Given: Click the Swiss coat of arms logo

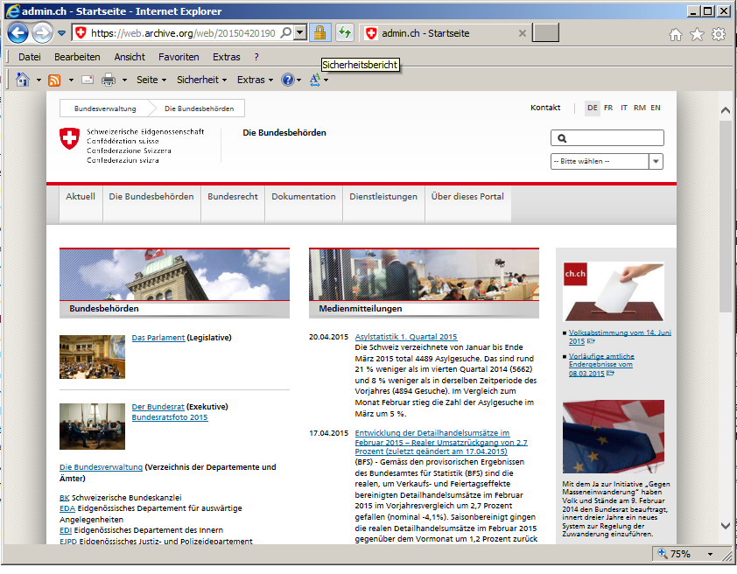Looking at the screenshot, I should click(69, 138).
